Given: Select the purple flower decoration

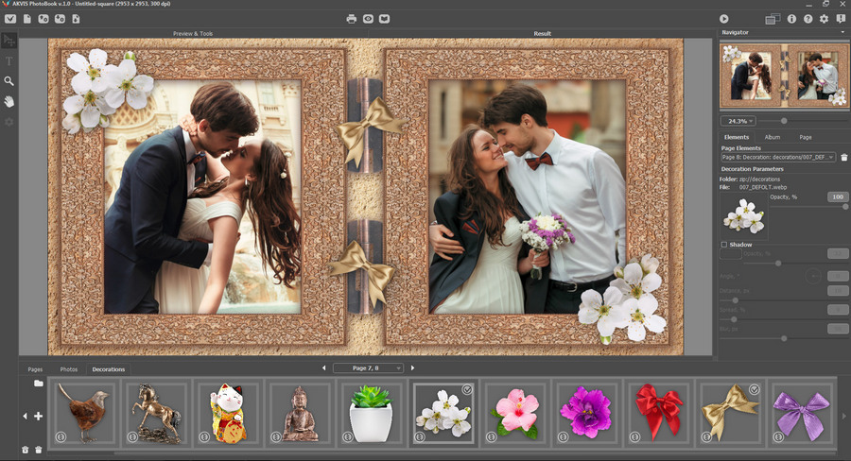Looking at the screenshot, I should click(586, 412).
